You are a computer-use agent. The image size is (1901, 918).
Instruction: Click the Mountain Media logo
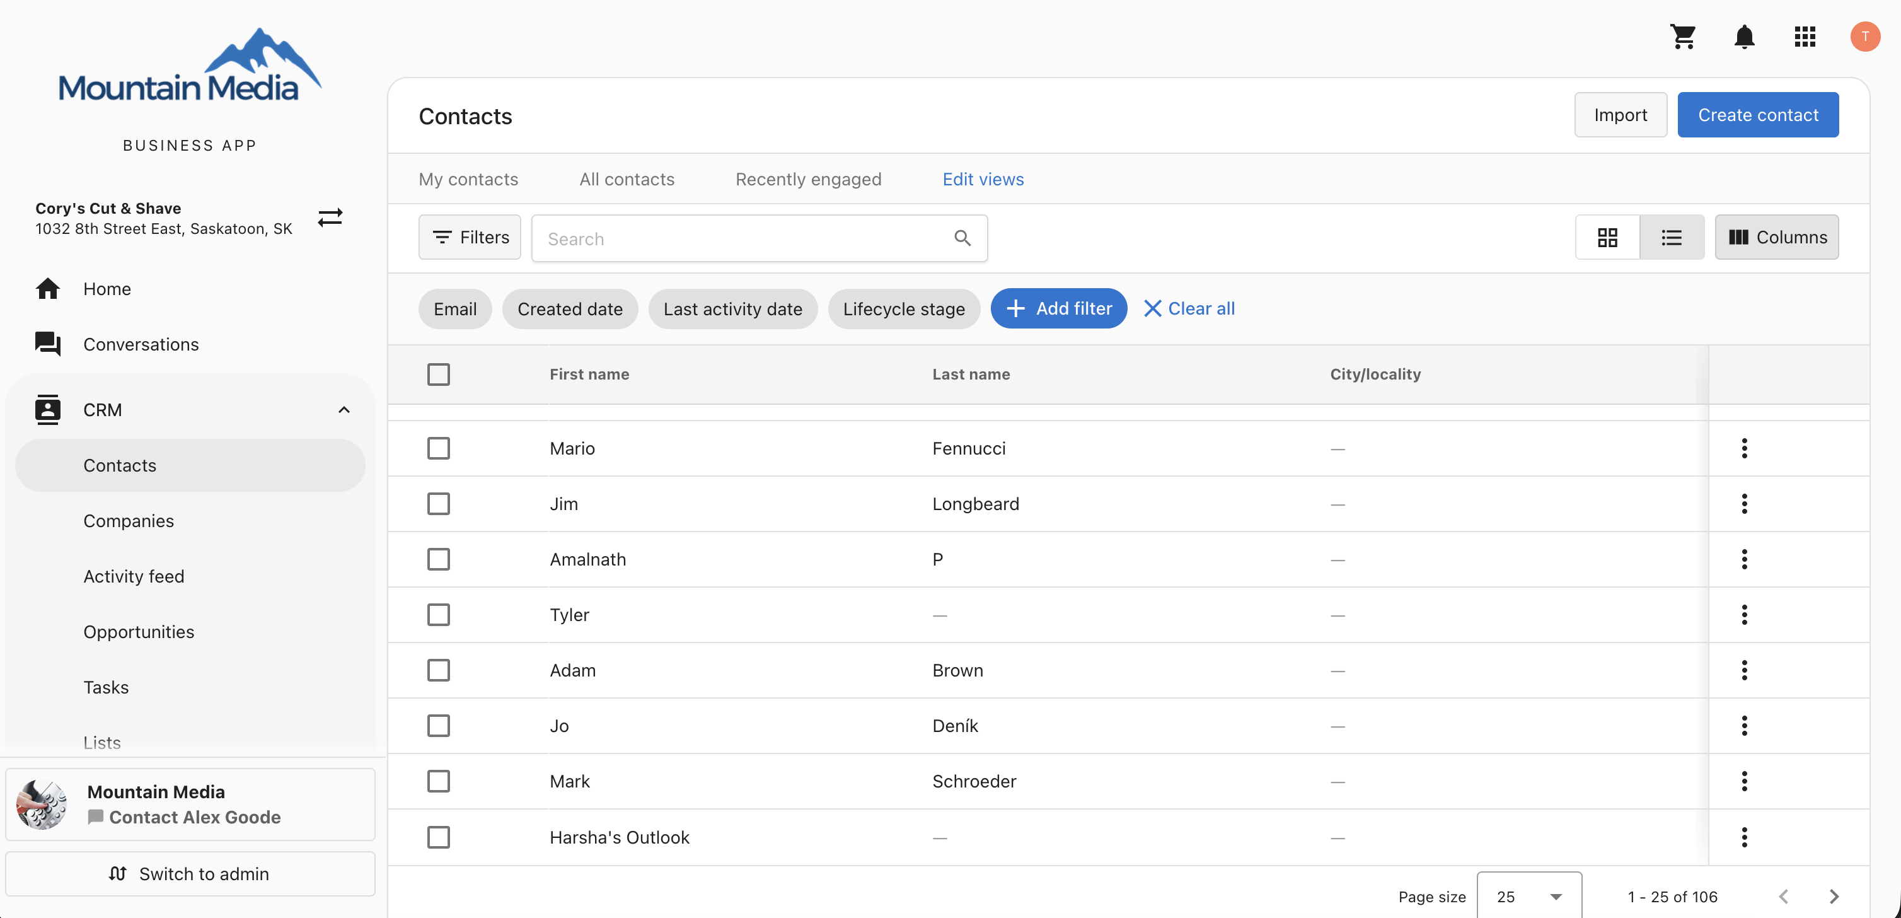pos(190,66)
